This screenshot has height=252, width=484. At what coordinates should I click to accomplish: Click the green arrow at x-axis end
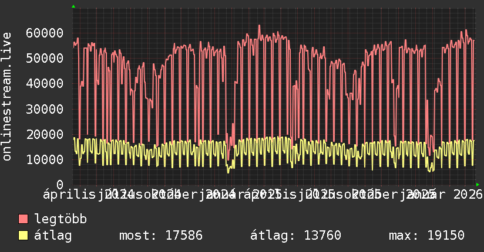[478, 185]
